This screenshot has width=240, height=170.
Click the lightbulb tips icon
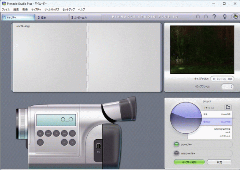click(224, 16)
